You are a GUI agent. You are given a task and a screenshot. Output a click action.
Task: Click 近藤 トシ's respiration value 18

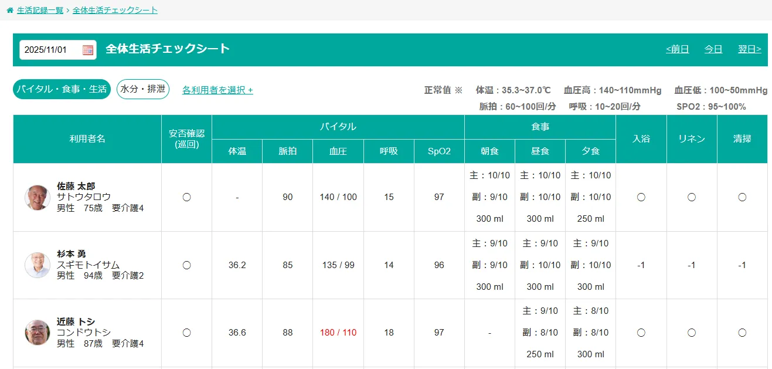pos(389,333)
